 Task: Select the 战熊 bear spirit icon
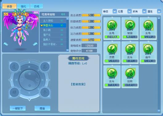(x=130, y=73)
